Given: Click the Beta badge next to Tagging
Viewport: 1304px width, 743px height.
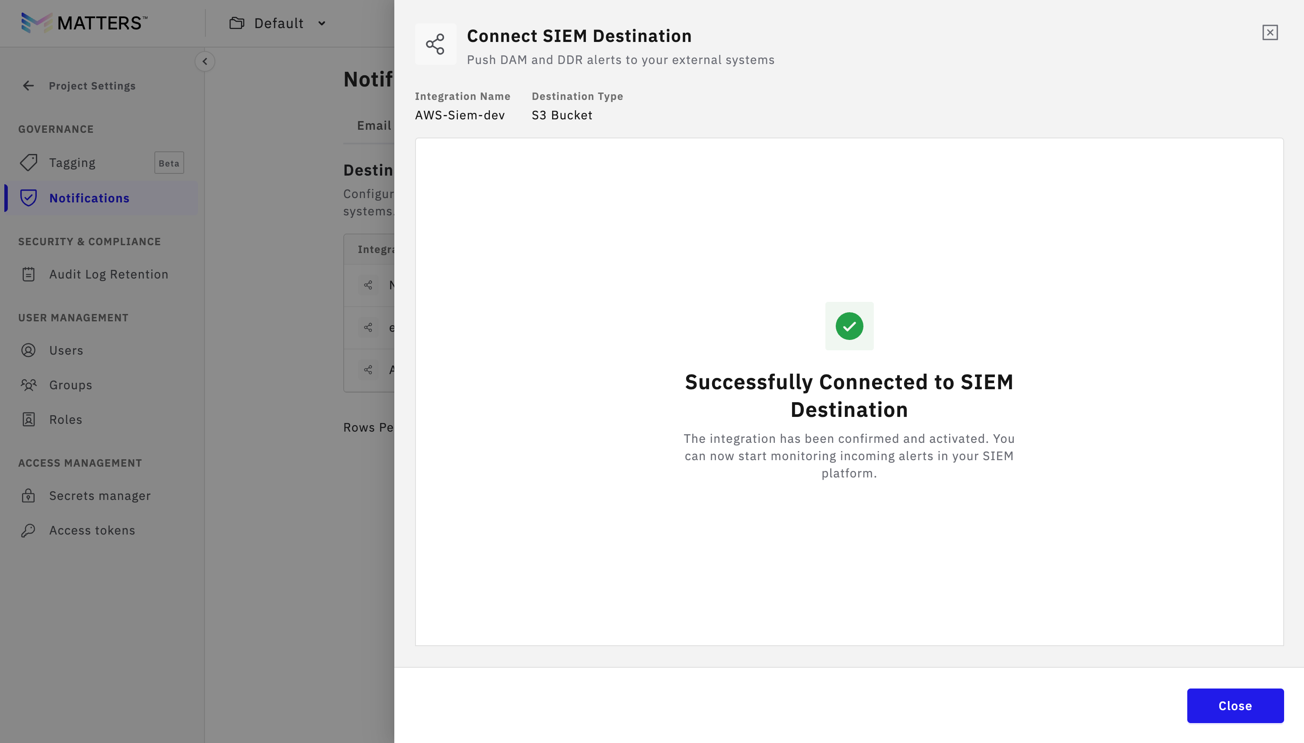Looking at the screenshot, I should (169, 163).
